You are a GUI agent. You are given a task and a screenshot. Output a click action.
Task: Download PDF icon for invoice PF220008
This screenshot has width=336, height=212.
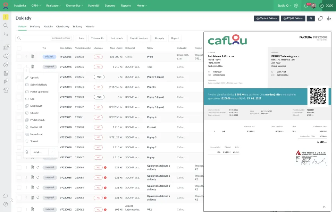click(32, 56)
